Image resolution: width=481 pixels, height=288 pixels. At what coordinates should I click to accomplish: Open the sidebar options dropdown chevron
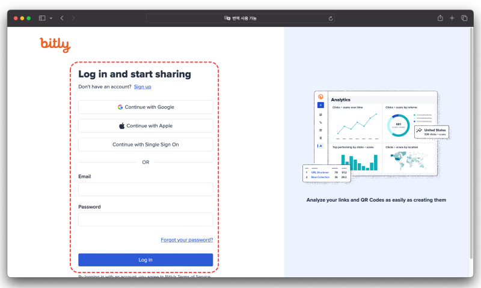(x=51, y=18)
